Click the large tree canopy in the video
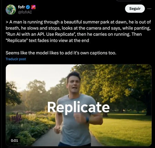The width and height of the screenshot is (155, 148). coord(115,84)
